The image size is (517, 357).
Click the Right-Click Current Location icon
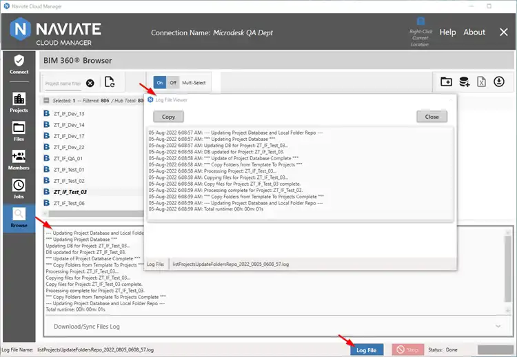(x=420, y=21)
